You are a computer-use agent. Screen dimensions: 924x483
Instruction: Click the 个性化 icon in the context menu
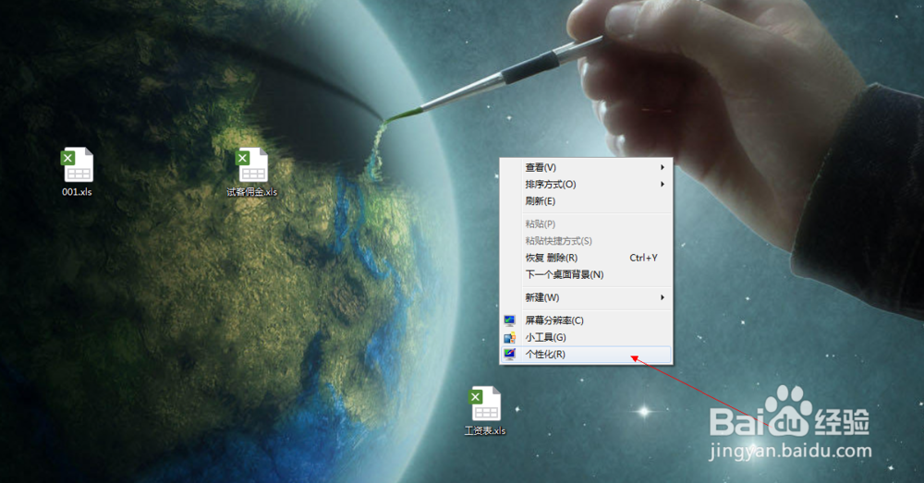coord(510,354)
